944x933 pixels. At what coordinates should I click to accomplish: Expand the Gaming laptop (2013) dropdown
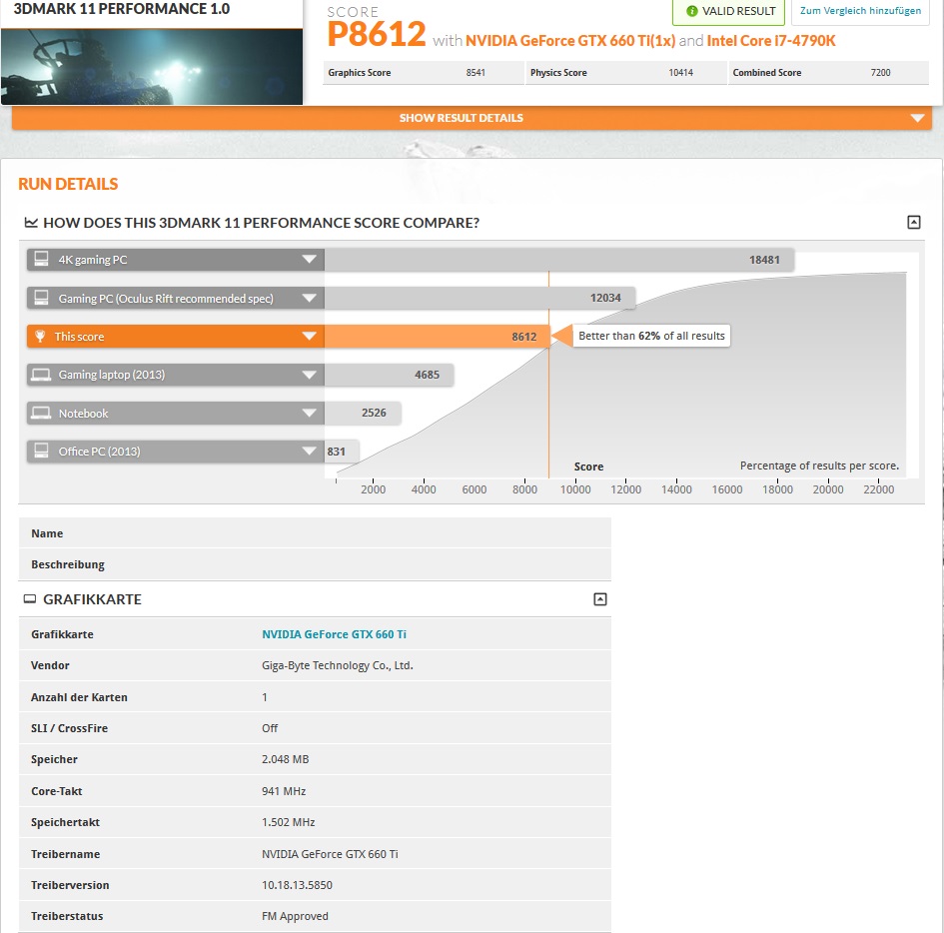pos(309,375)
